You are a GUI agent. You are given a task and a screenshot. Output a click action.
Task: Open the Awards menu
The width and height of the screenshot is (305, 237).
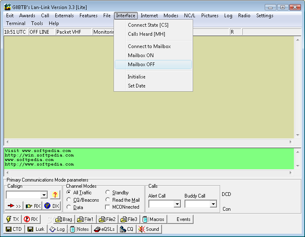(x=27, y=16)
